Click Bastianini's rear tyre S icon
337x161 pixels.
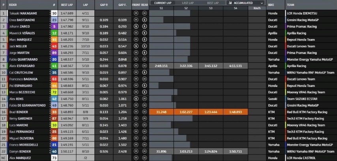144,20
